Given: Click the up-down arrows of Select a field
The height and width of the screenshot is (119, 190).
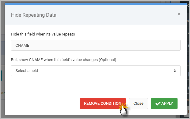Looking at the screenshot, I should coord(174,71).
